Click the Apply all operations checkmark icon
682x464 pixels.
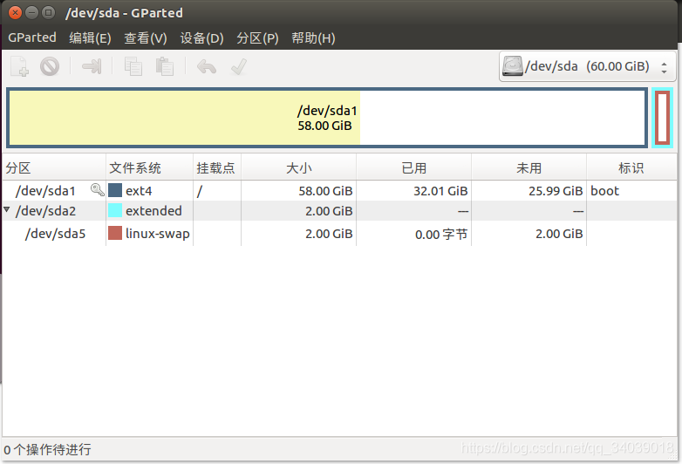click(239, 66)
